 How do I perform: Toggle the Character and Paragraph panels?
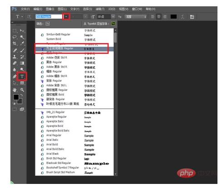pos(192,17)
